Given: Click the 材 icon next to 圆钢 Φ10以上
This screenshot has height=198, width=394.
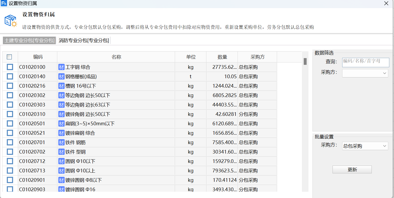Looking at the screenshot, I should 61,171.
